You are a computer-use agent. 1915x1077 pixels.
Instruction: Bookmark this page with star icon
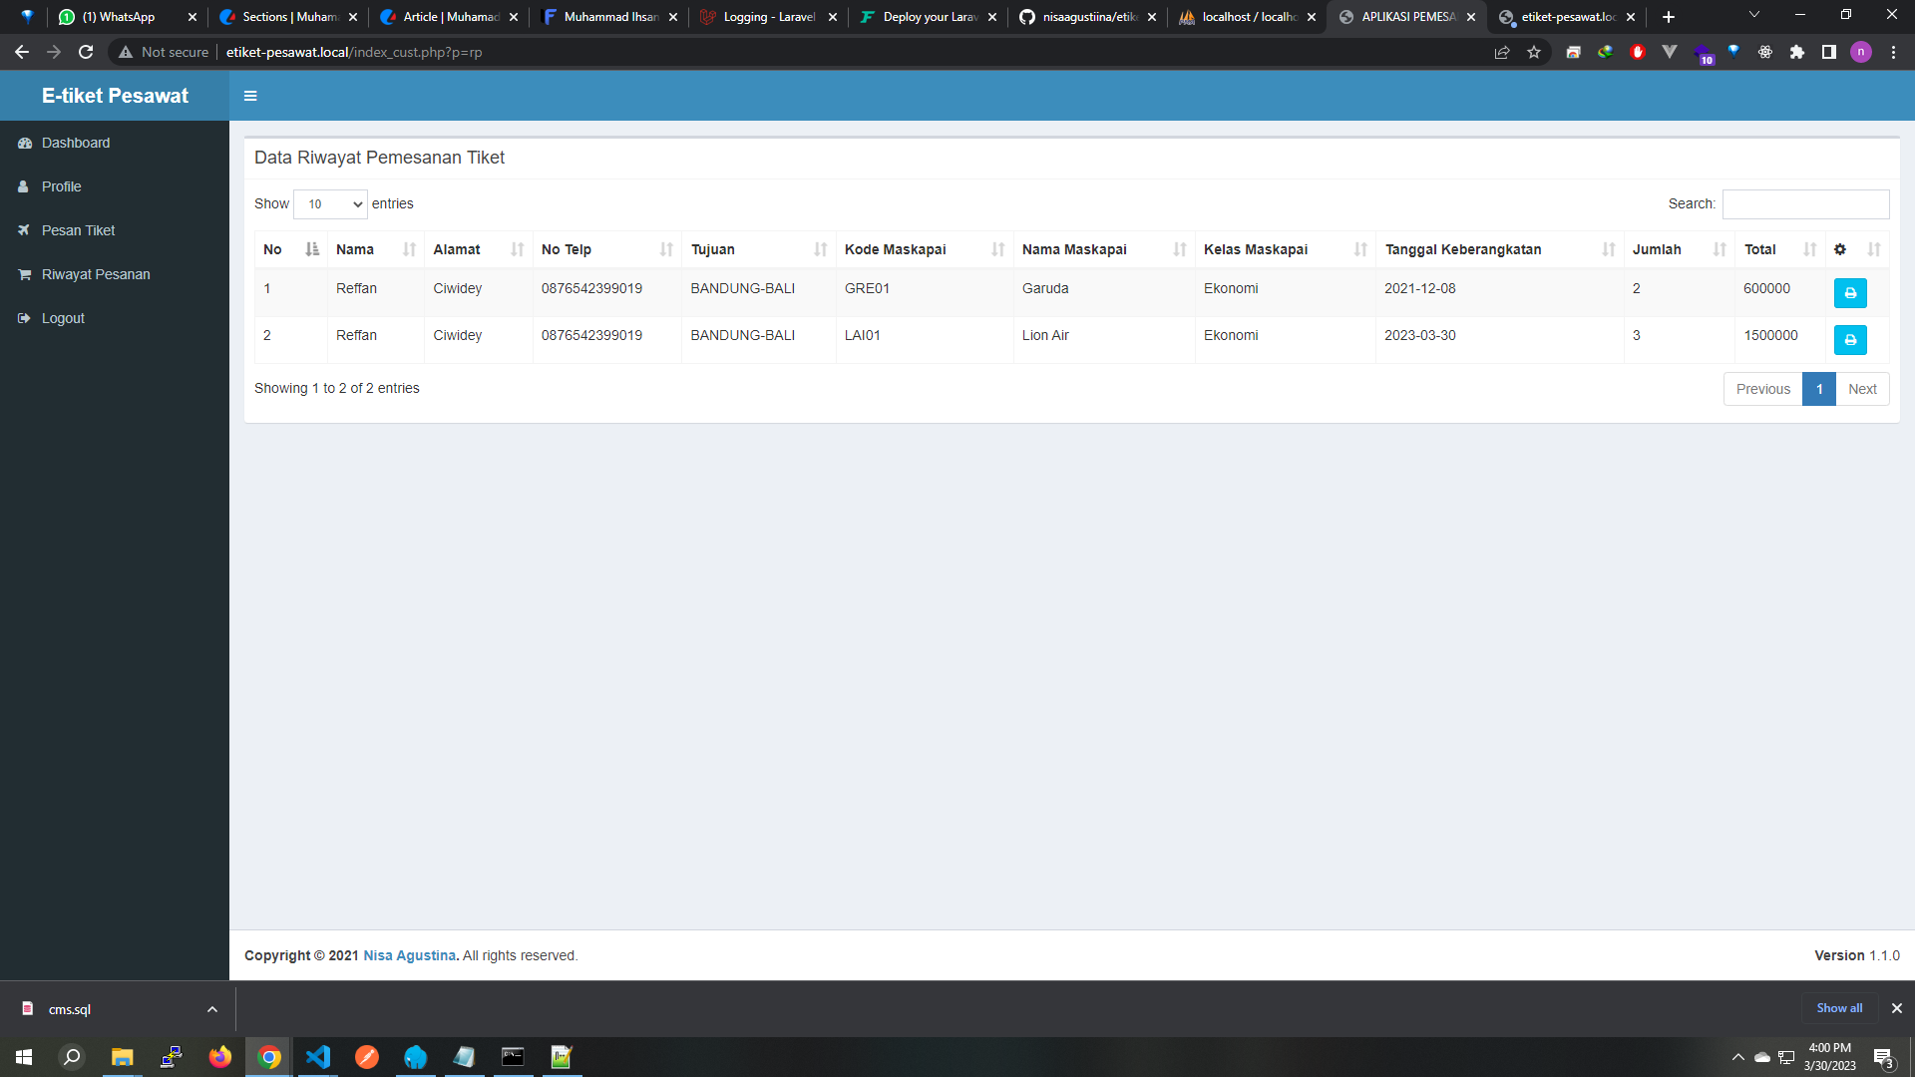point(1534,52)
